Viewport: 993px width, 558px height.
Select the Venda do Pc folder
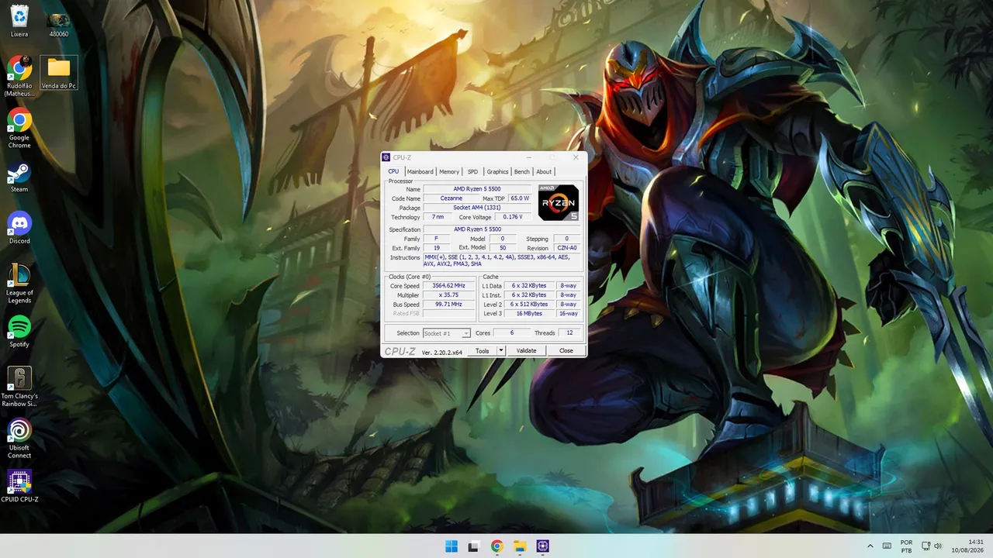coord(59,73)
